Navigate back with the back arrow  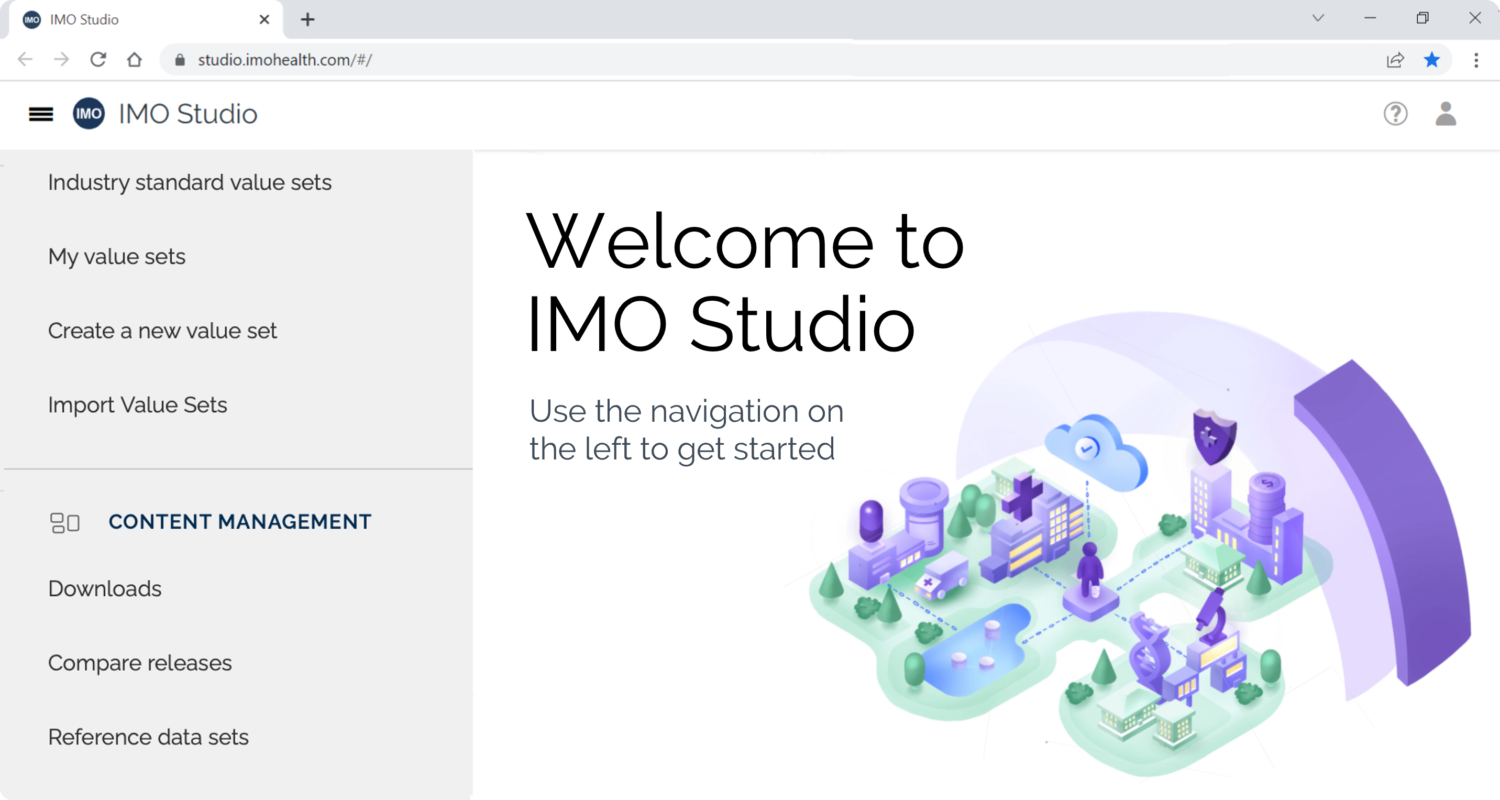pos(25,59)
